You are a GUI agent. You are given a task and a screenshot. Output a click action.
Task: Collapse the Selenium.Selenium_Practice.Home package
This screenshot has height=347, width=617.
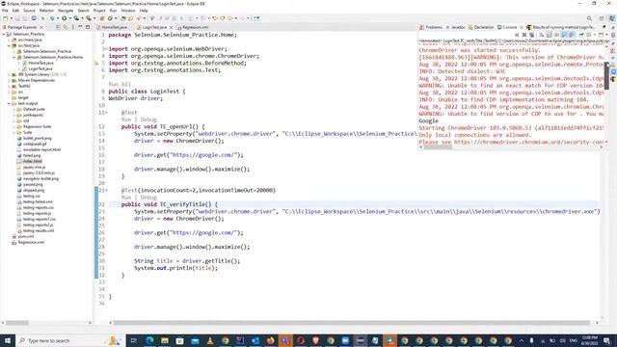(14, 57)
